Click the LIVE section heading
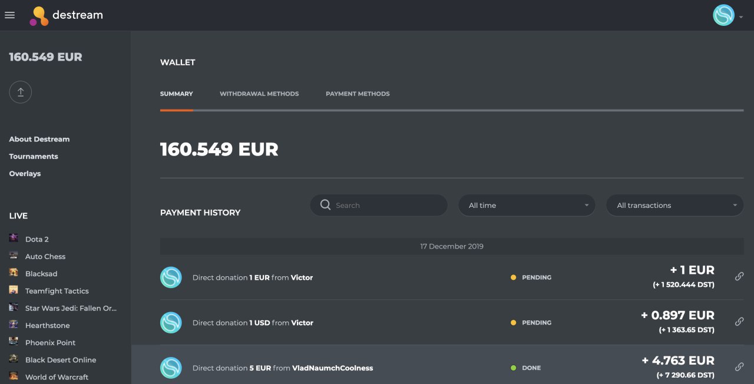 point(18,216)
